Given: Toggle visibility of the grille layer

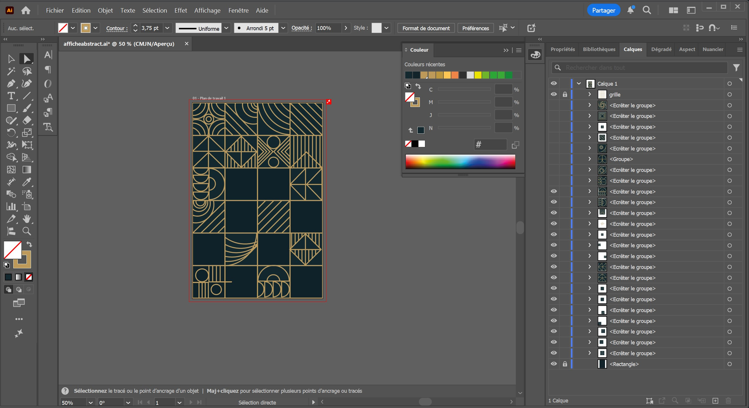Looking at the screenshot, I should point(553,94).
